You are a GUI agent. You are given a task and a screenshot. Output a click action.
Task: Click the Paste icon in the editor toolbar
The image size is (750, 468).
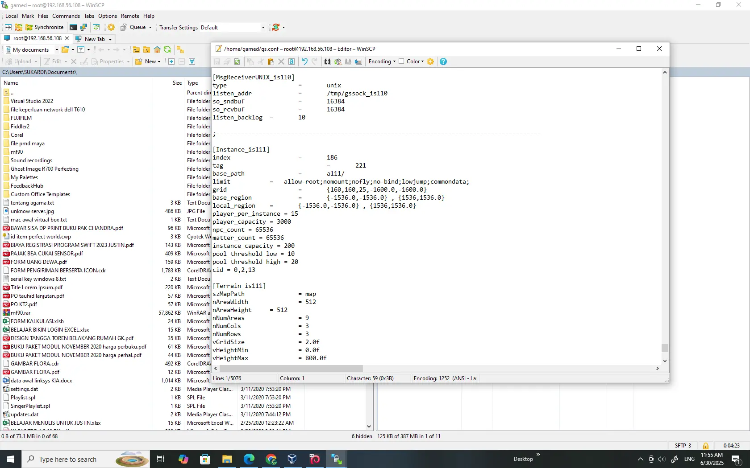[271, 62]
